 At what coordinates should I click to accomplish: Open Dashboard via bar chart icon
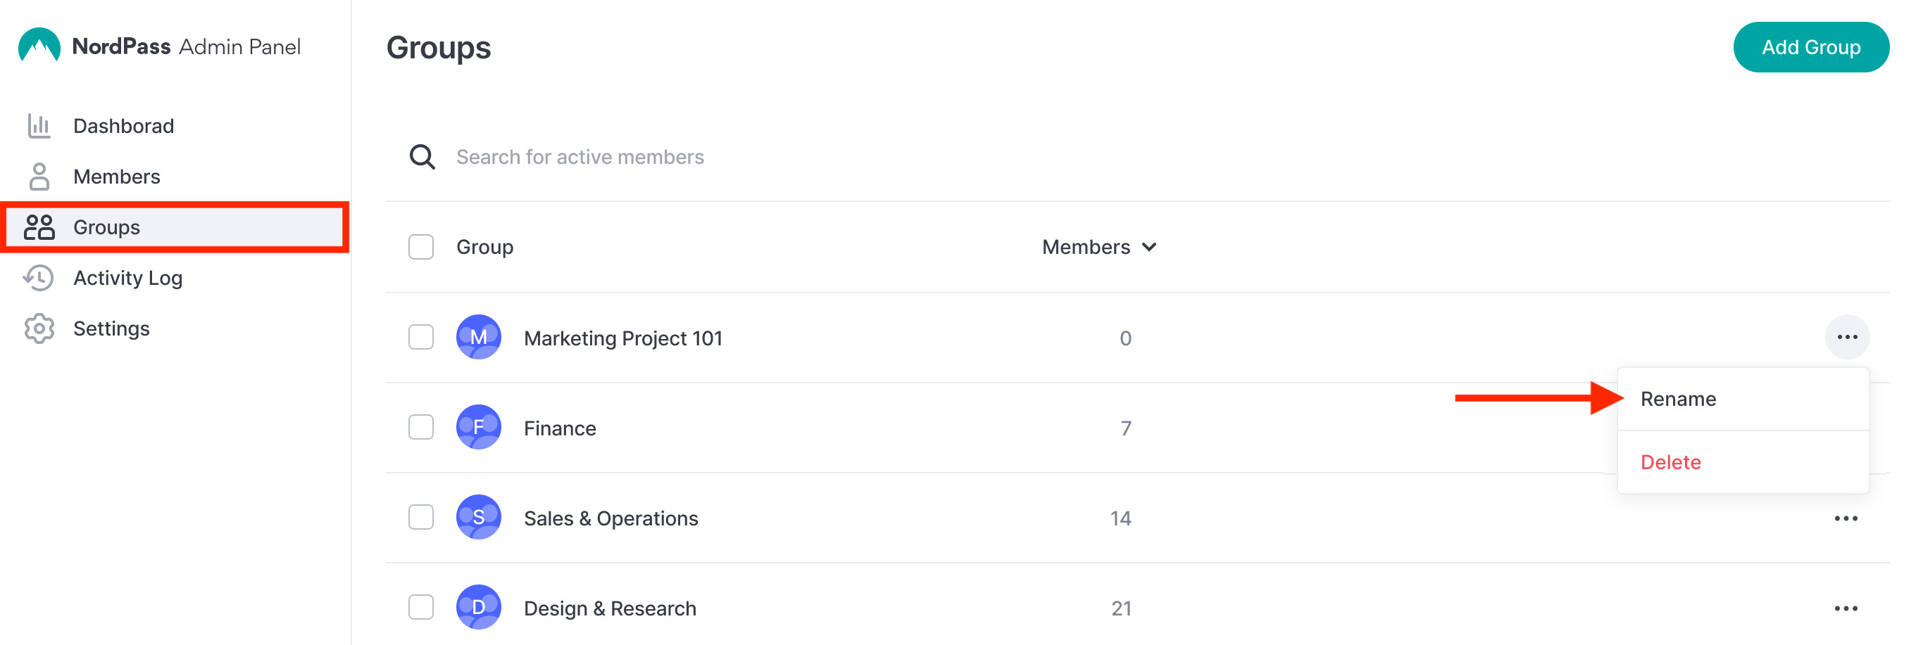[x=39, y=126]
